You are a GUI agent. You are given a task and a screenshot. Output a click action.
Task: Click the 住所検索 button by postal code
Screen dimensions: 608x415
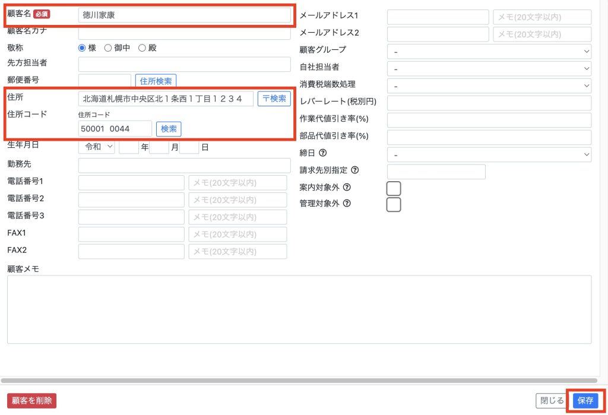pyautogui.click(x=156, y=81)
